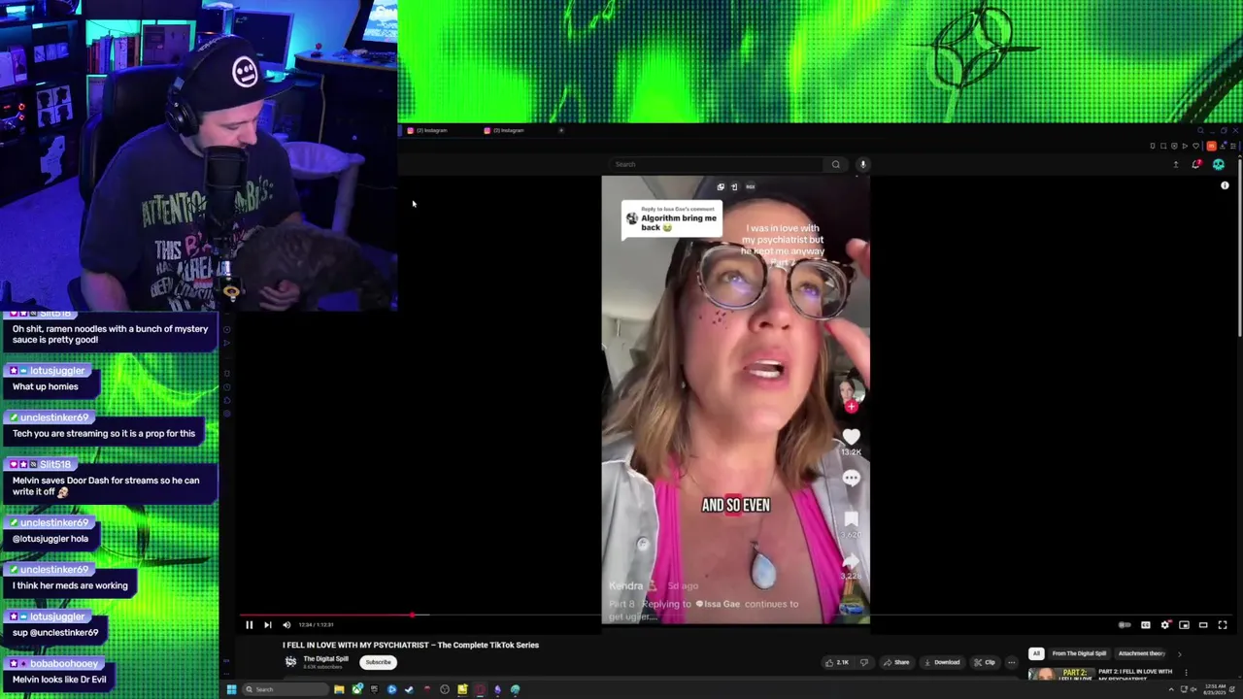Click the video title 'I FELL IN LOVE WITH MY PSYCHIATRIST'

pos(411,645)
